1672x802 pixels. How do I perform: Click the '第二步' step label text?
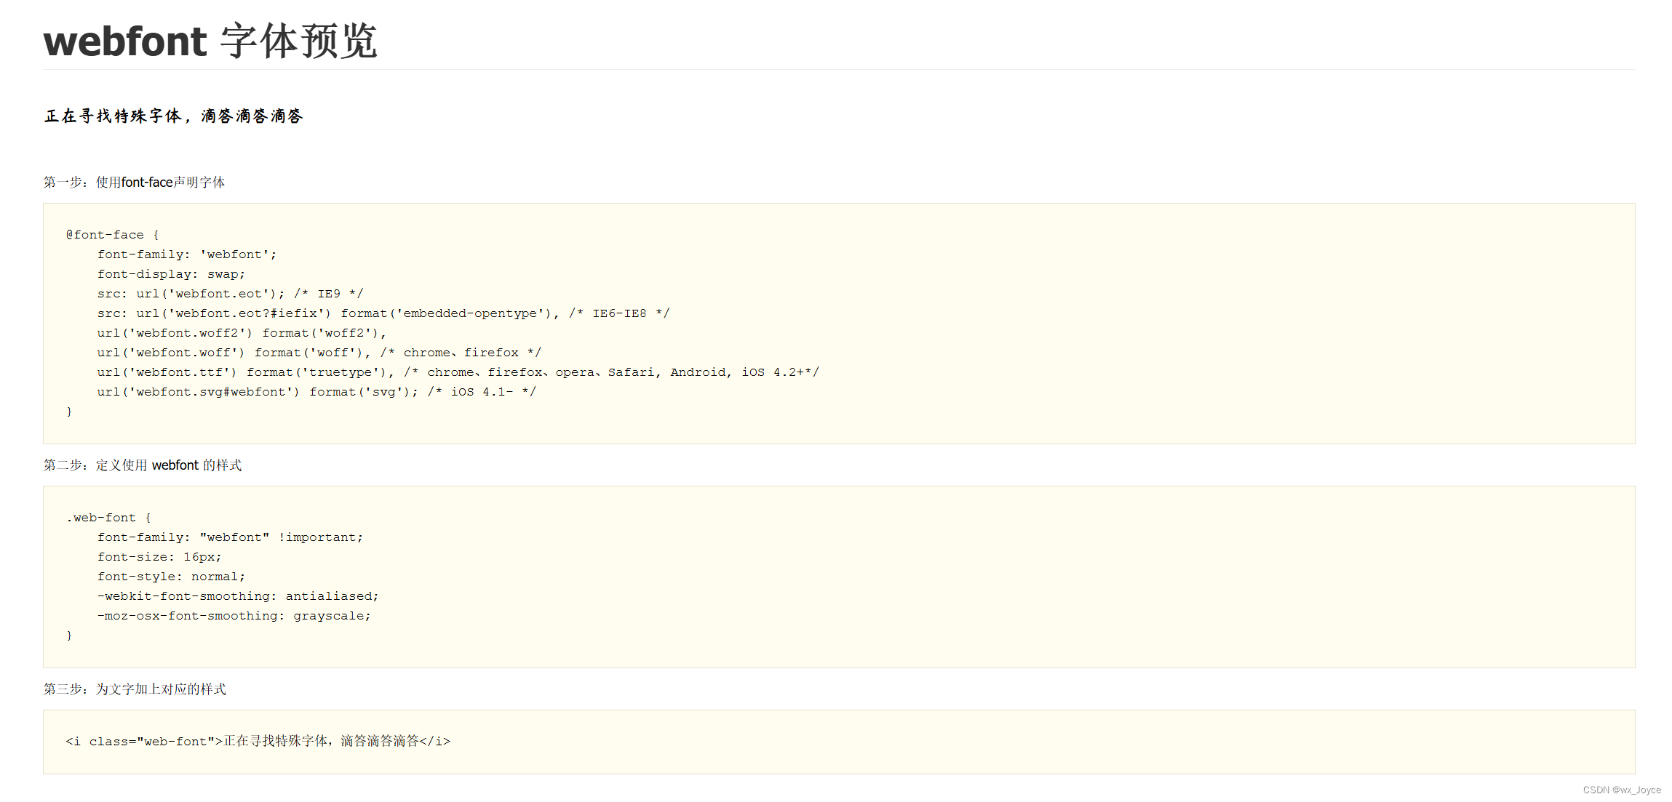[142, 465]
